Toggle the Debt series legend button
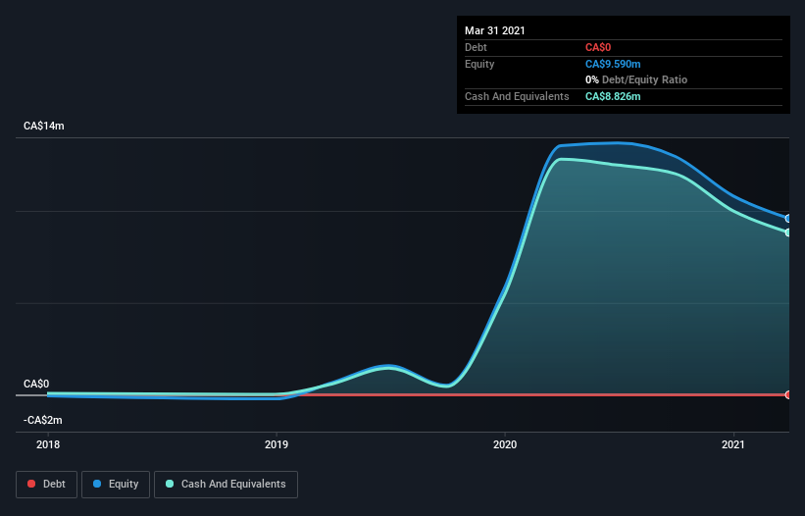This screenshot has height=516, width=805. pyautogui.click(x=46, y=485)
